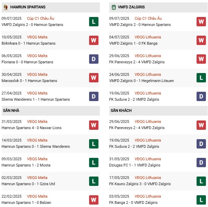
Task: Click the L badge for Kauno Zalgiris 3-0 match
Action: pyautogui.click(x=201, y=181)
